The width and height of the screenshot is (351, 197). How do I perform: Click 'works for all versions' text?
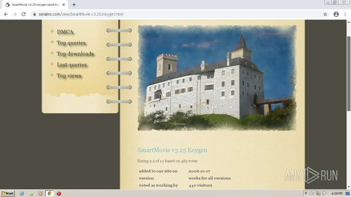tap(210, 178)
